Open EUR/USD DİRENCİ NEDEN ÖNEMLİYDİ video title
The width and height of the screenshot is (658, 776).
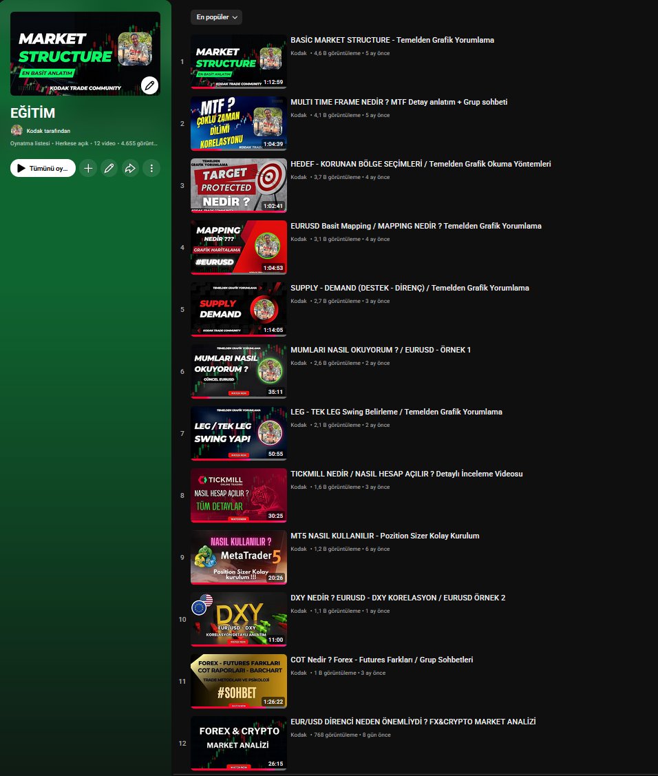(x=413, y=722)
